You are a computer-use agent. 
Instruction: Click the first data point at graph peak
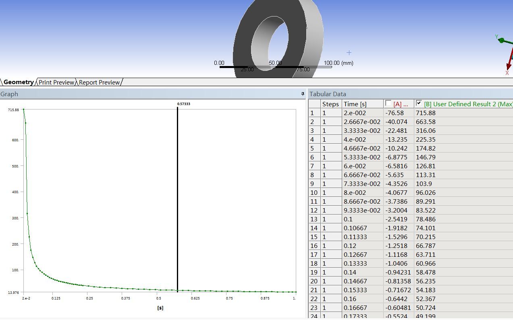(23, 109)
